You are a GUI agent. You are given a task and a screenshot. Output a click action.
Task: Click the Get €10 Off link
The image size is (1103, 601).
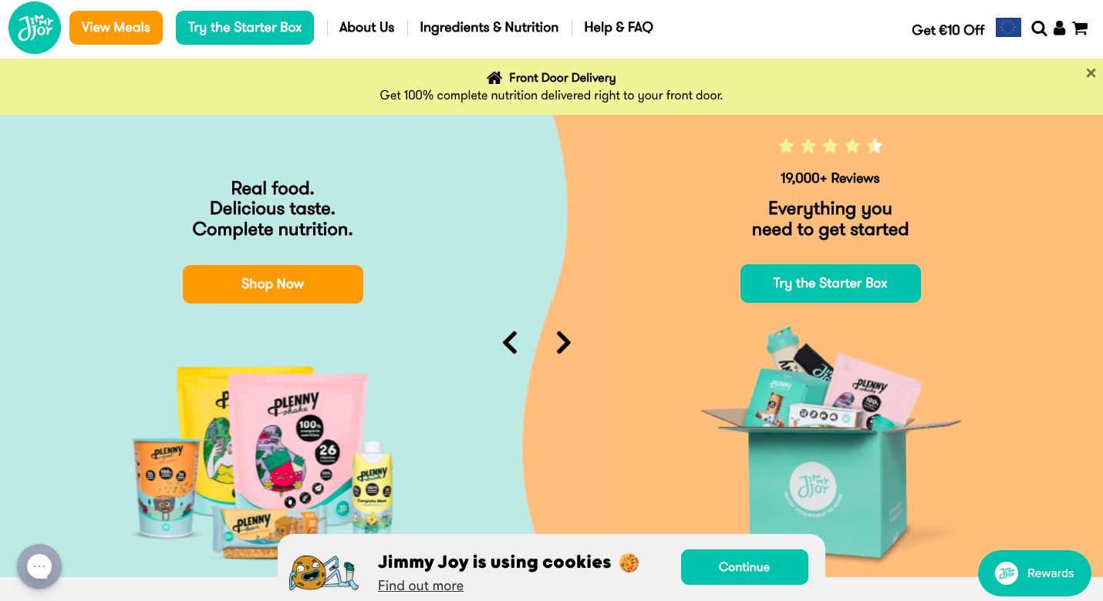[x=948, y=30]
